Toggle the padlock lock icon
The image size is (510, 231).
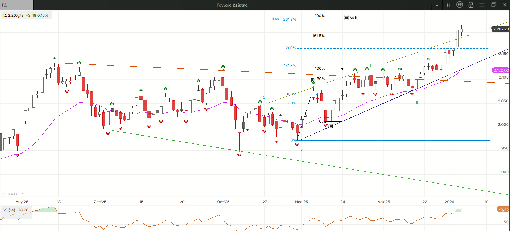click(x=471, y=5)
